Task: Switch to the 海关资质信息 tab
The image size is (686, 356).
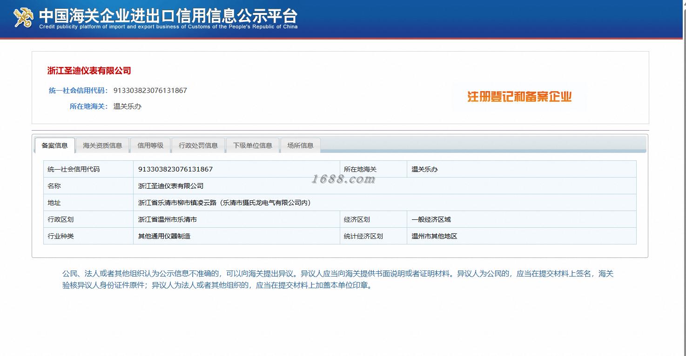Action: pyautogui.click(x=102, y=145)
